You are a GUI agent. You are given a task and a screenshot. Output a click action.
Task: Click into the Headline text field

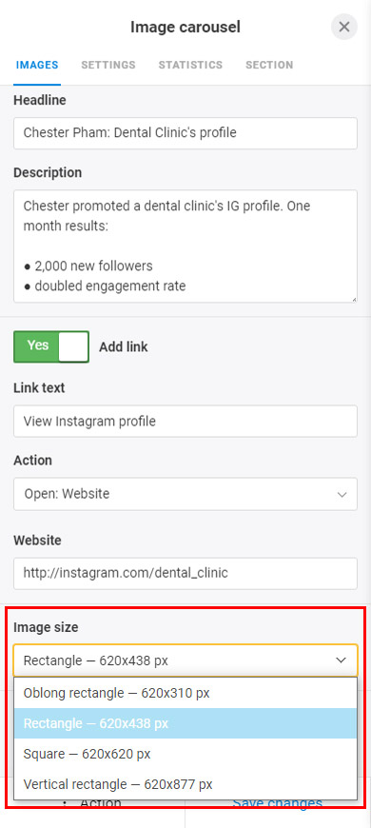[x=185, y=133]
